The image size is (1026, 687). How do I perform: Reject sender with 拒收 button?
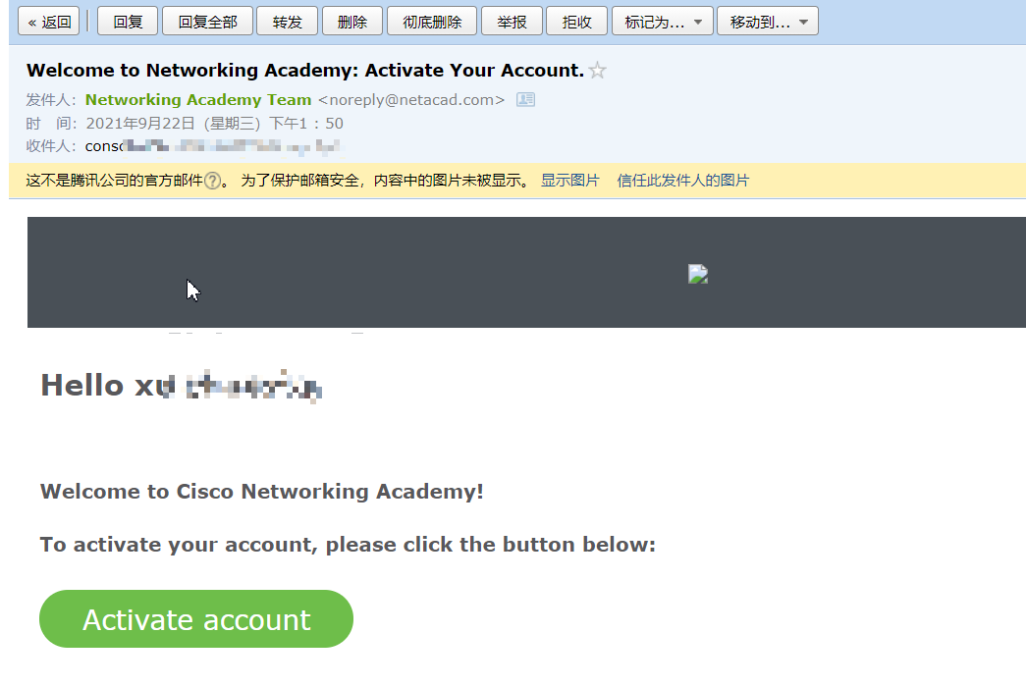pyautogui.click(x=576, y=21)
